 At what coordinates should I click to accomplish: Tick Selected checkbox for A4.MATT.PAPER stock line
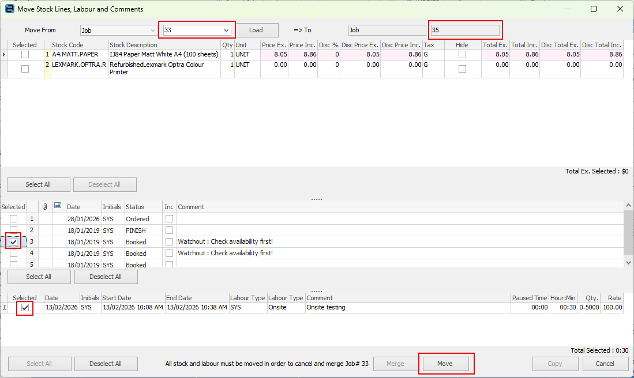coord(25,55)
